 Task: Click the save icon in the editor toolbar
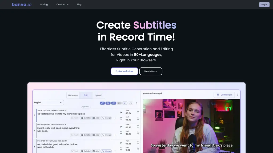119,103
